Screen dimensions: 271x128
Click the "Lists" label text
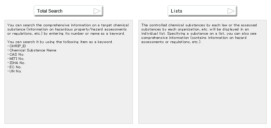176,11
